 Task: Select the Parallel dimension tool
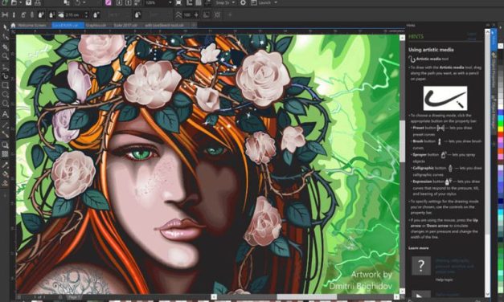click(x=5, y=125)
